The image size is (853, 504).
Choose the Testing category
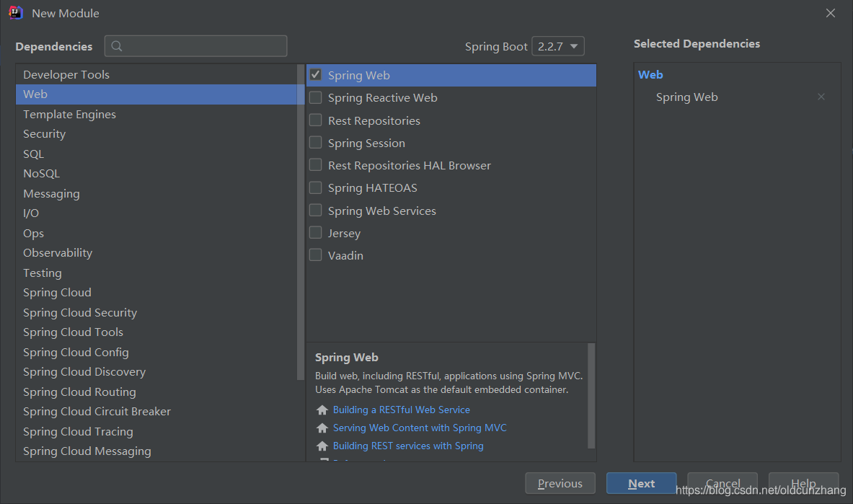156,273
